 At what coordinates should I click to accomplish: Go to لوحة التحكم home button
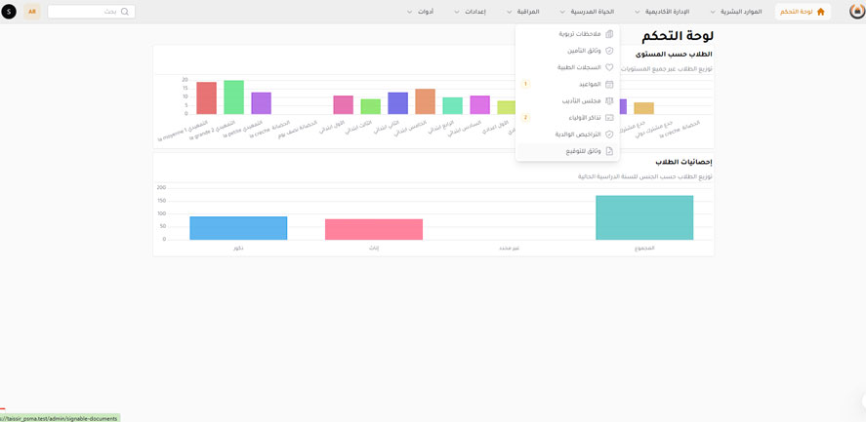803,12
